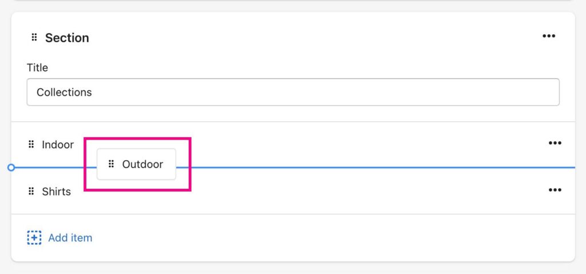Focus the Collections title input field
Screen dimensions: 586x274
(x=293, y=92)
